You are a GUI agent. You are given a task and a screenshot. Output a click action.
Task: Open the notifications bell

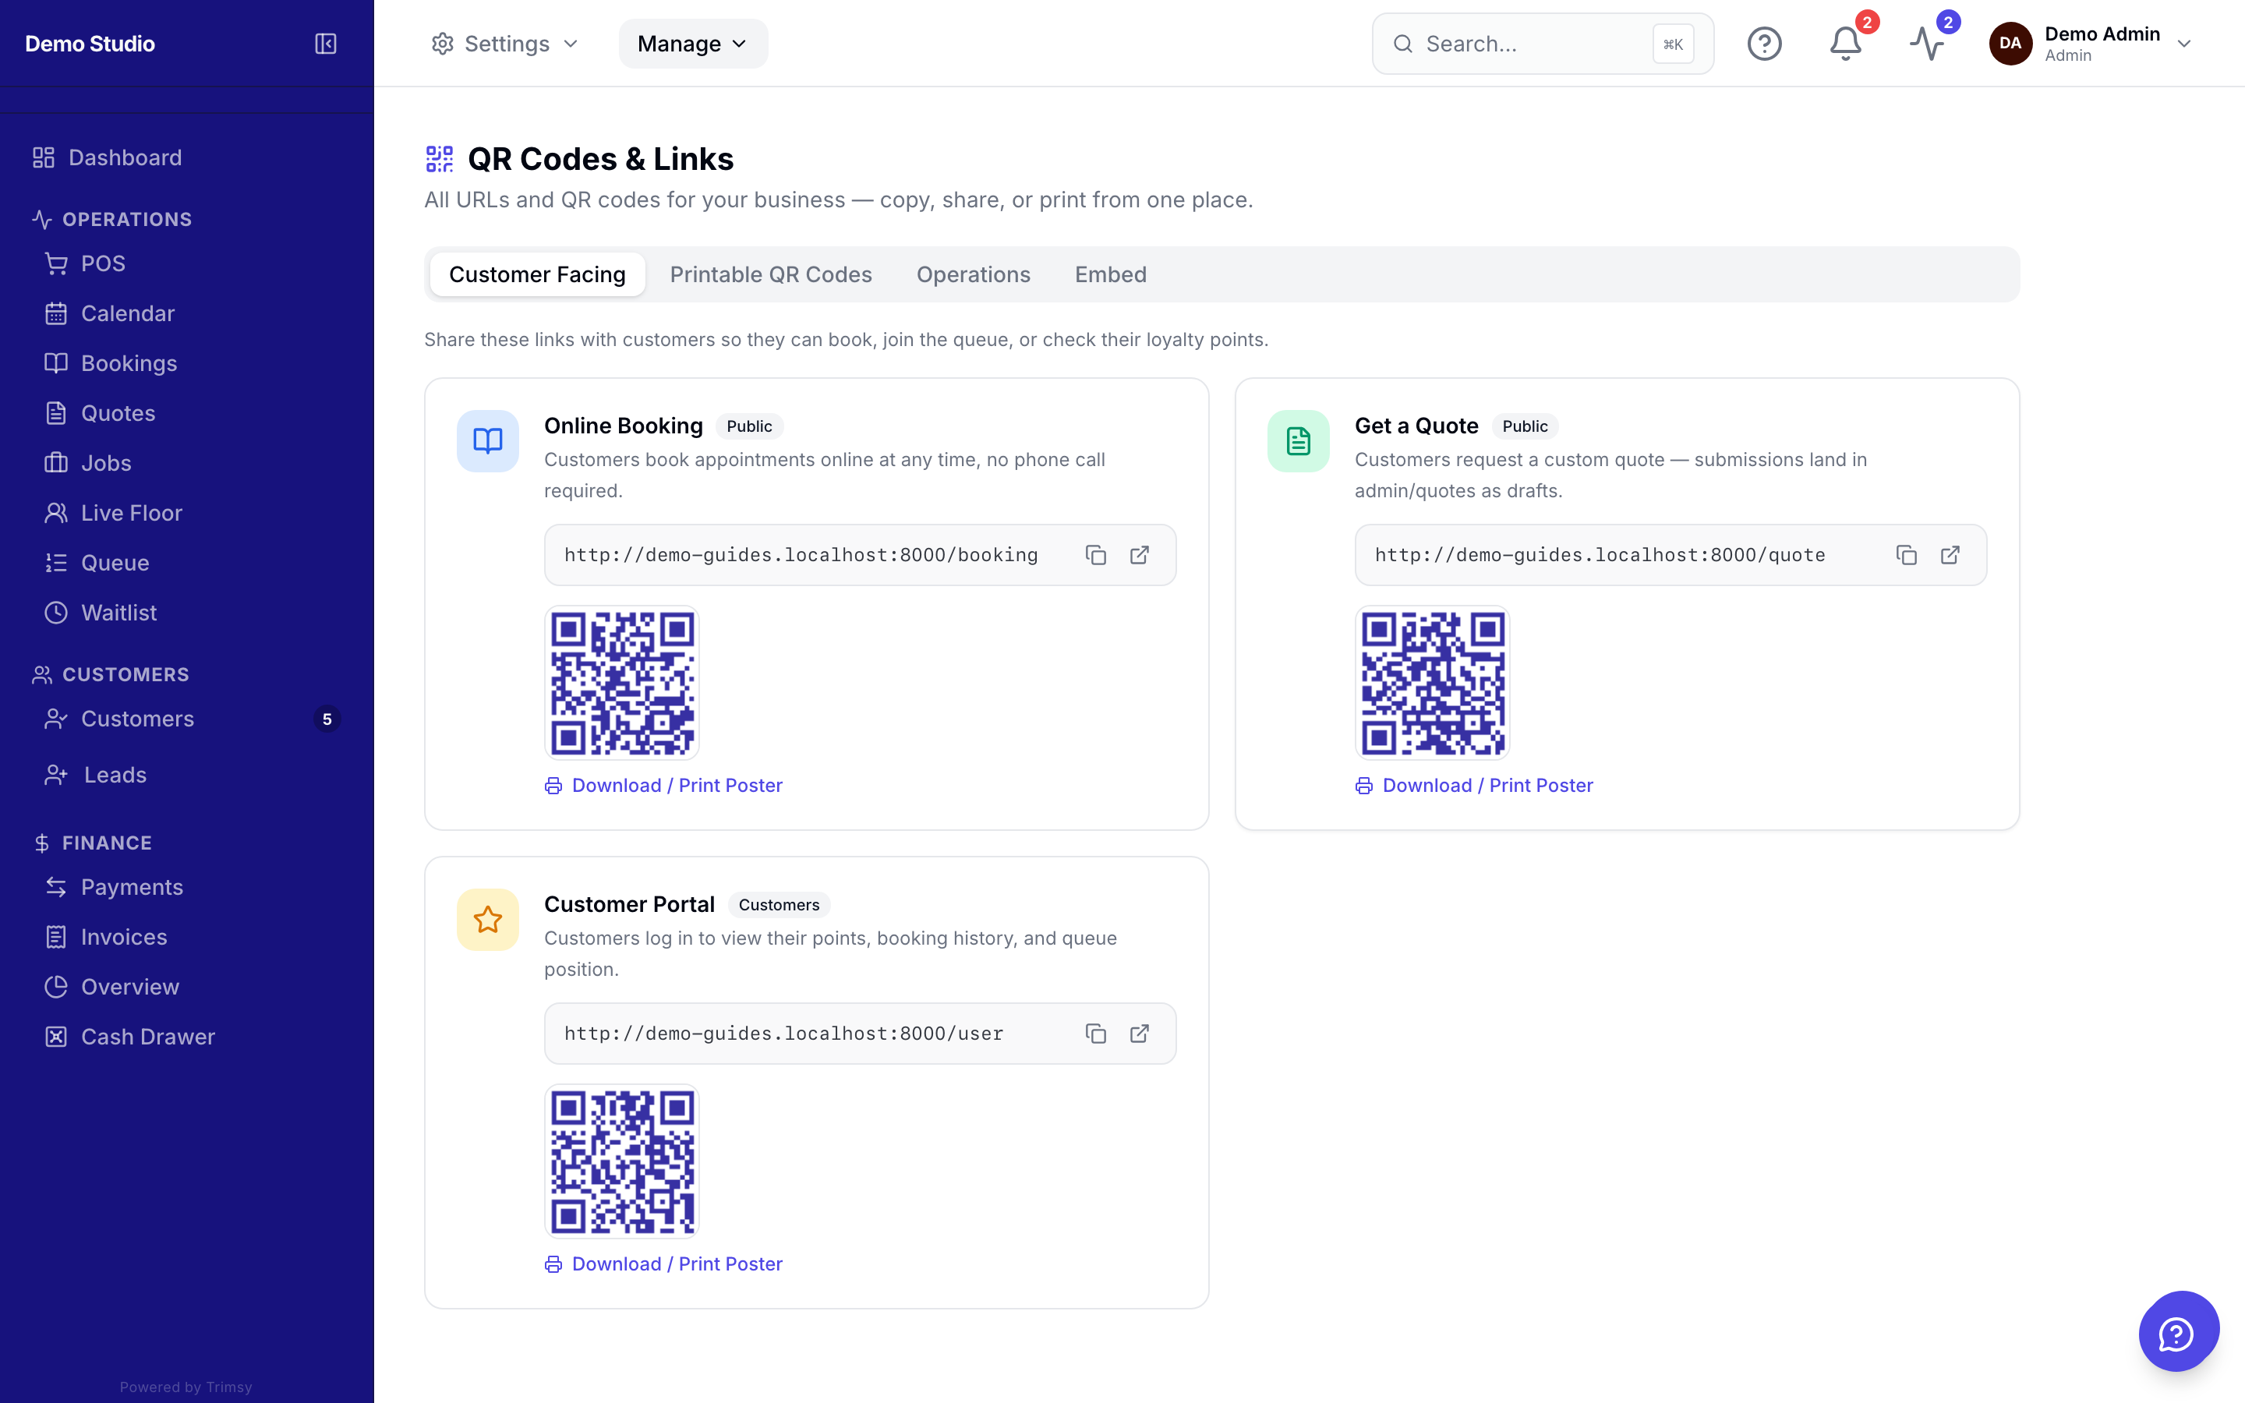1845,44
